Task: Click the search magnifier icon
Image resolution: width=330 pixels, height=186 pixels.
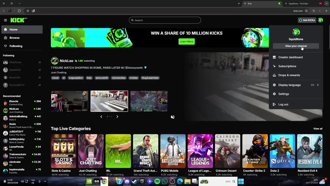Action: click(132, 20)
